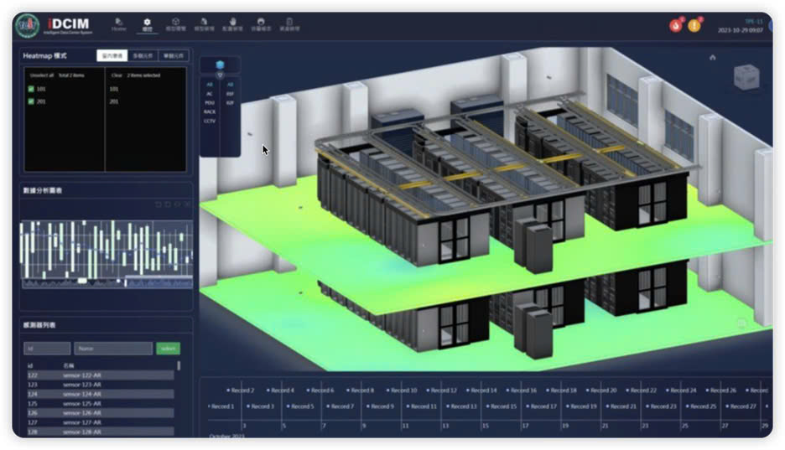Click the blue cube layer icon
The width and height of the screenshot is (785, 450).
(220, 64)
